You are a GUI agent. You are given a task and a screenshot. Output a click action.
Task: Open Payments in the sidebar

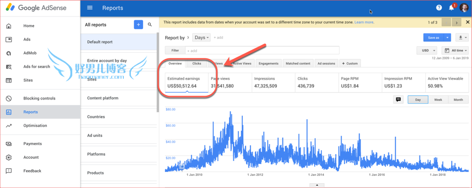(40, 144)
